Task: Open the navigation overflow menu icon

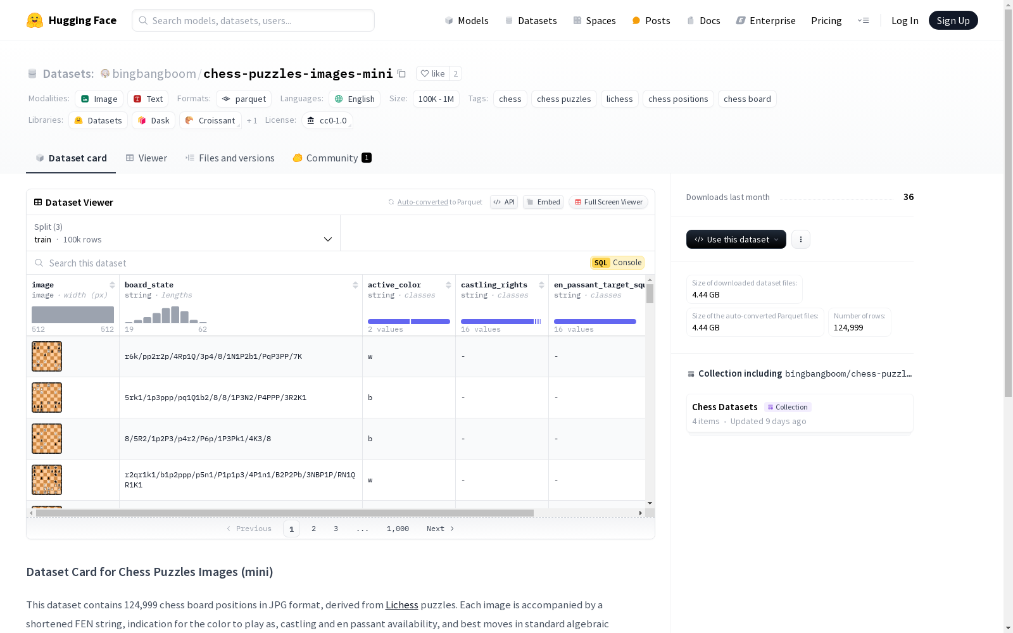Action: pos(863,20)
